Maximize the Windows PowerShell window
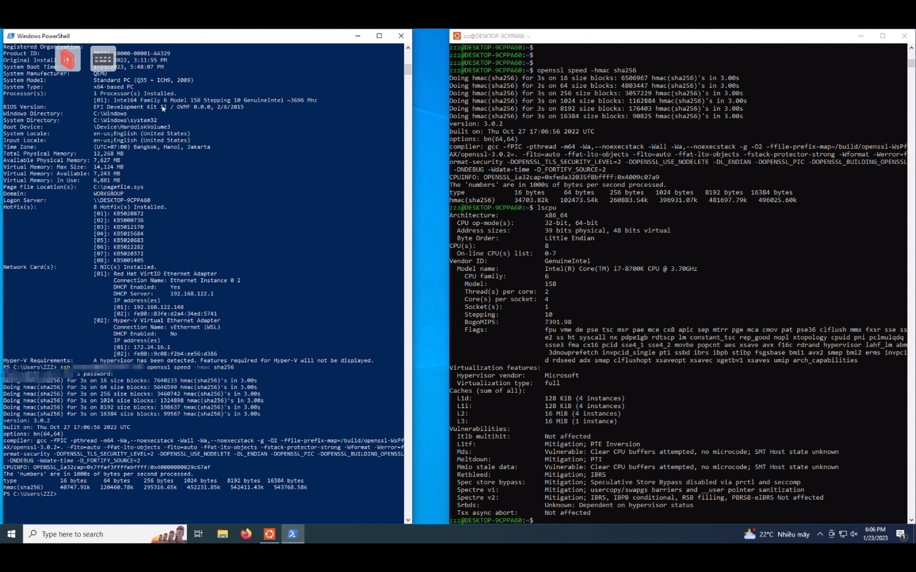Screen dimensions: 916x572 [379, 36]
